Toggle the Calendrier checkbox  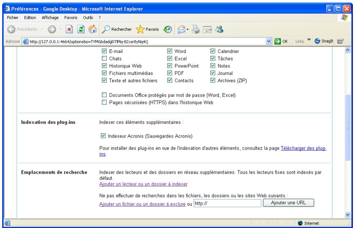[x=213, y=51]
